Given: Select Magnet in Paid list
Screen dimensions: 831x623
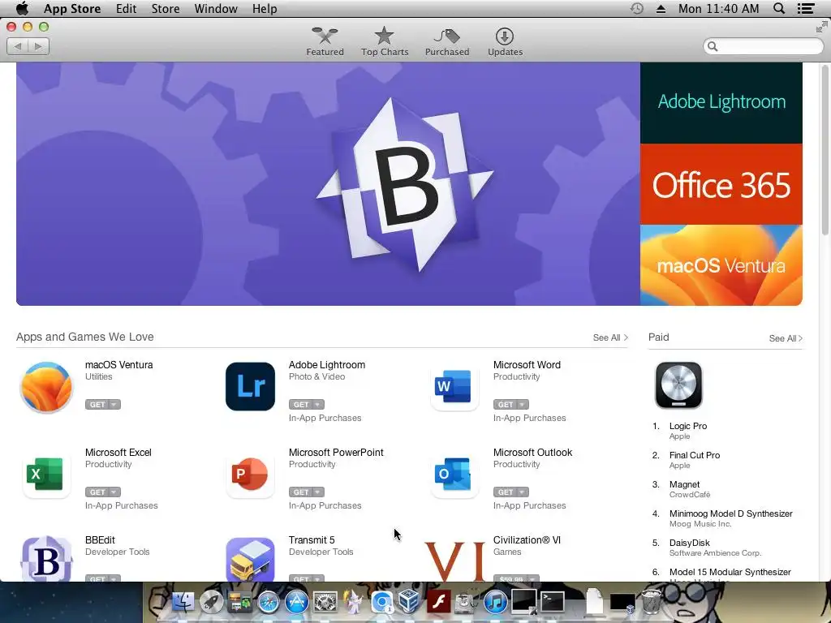Looking at the screenshot, I should pyautogui.click(x=684, y=484).
